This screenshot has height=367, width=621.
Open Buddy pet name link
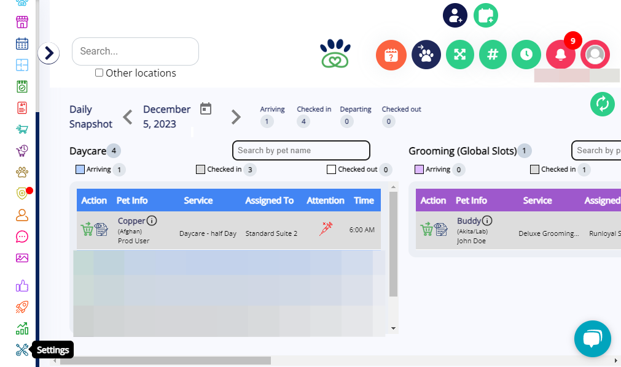pos(469,221)
